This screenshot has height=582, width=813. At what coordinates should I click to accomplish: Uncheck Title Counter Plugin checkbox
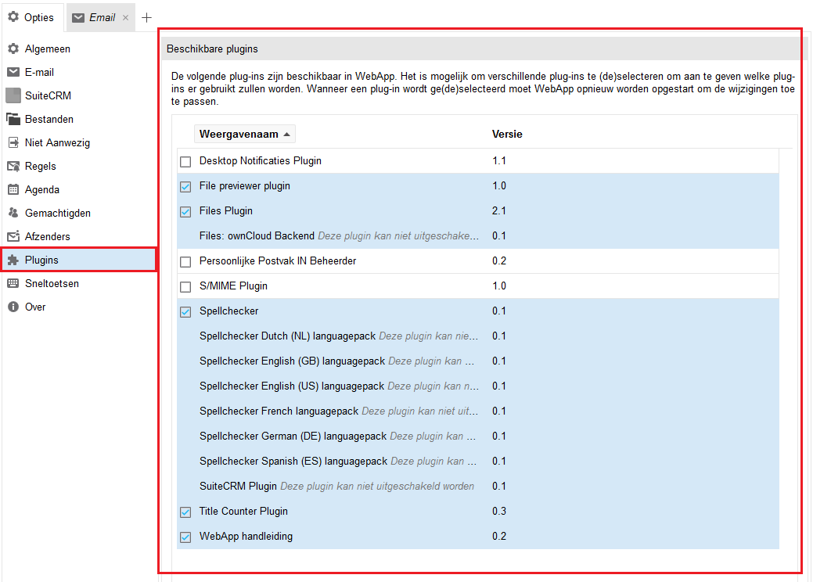click(x=185, y=512)
